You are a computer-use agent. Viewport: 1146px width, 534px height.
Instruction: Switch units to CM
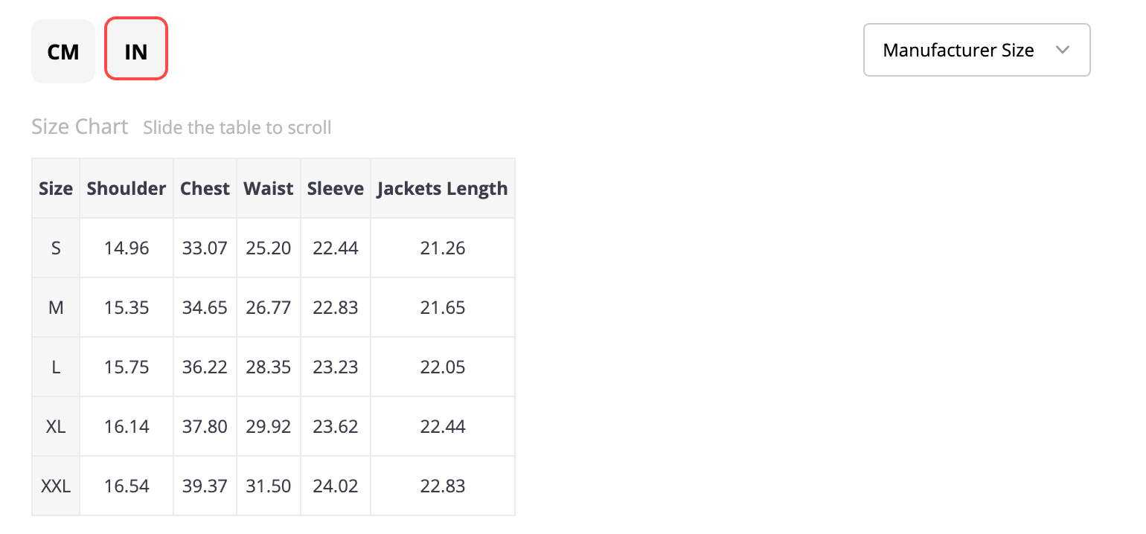(x=63, y=51)
